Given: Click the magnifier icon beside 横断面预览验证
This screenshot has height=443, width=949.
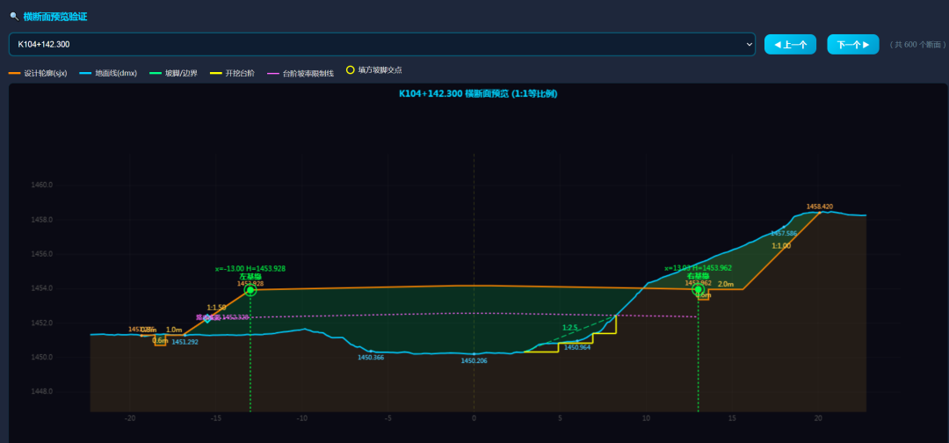Looking at the screenshot, I should 14,17.
